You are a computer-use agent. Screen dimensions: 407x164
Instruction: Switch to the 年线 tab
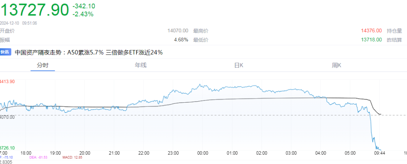(x=141, y=65)
